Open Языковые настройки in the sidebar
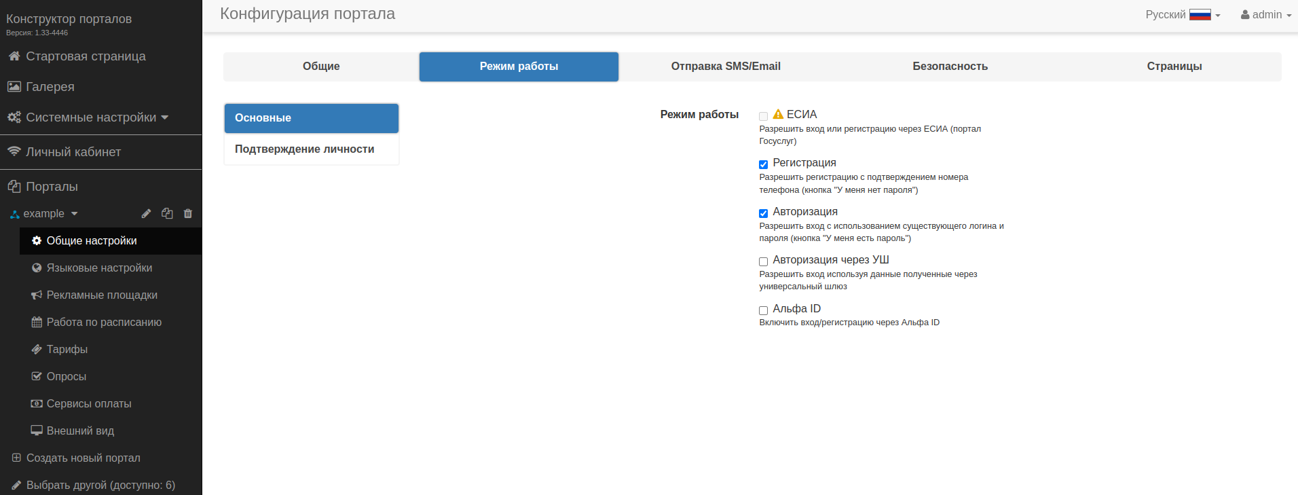 pos(99,268)
